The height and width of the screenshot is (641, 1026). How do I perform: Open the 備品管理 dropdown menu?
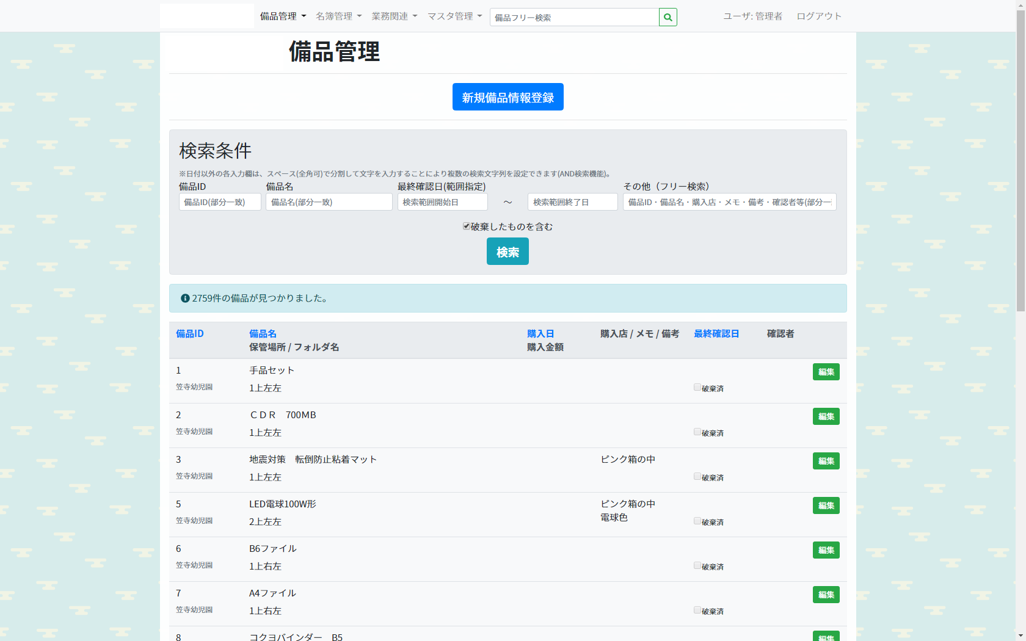(283, 16)
